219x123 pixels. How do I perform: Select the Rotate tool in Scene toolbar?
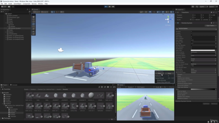tap(34, 22)
